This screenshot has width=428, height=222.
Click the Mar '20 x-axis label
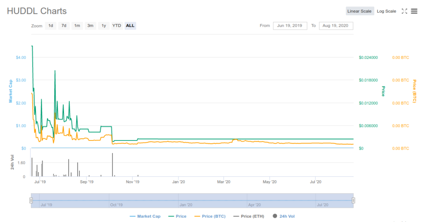point(224,181)
